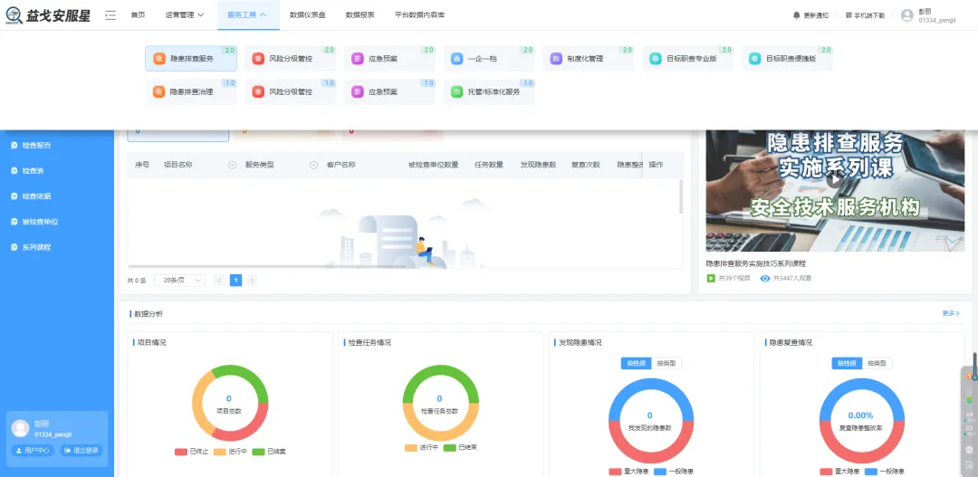Screen dimensions: 978x477
Task: Open 风险分级管控 1.0 service card
Action: pos(290,91)
